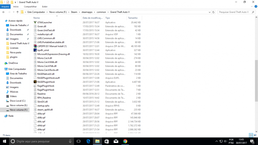Open Rede network location
The width and height of the screenshot is (258, 145).
point(11,116)
